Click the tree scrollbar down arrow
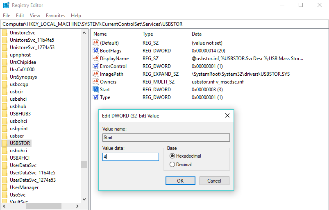 [84, 199]
